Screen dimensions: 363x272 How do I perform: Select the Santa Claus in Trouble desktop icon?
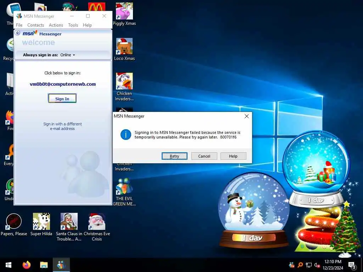click(69, 227)
